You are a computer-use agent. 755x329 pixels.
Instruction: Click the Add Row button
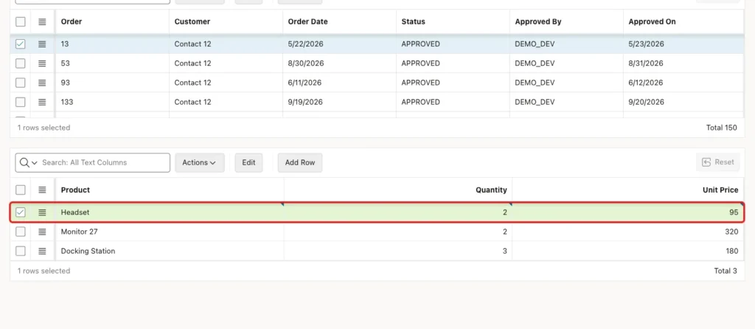pyautogui.click(x=300, y=162)
